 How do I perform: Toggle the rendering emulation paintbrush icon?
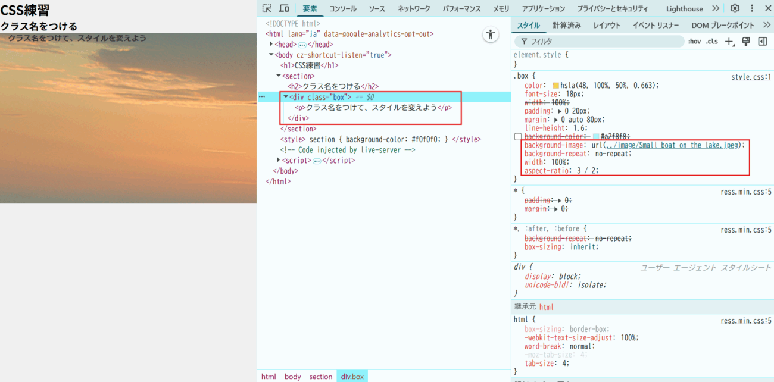745,42
